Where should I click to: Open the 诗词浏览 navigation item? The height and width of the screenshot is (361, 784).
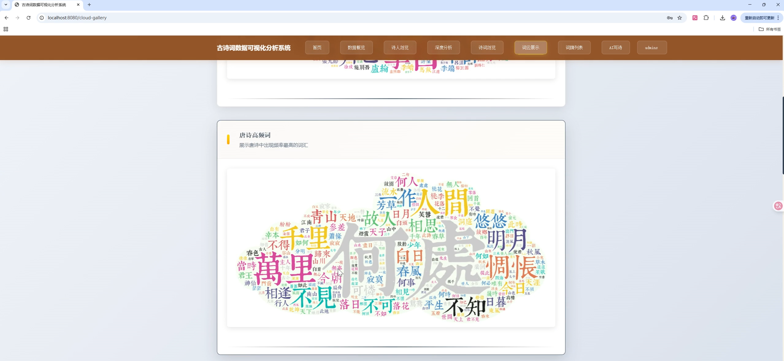487,47
